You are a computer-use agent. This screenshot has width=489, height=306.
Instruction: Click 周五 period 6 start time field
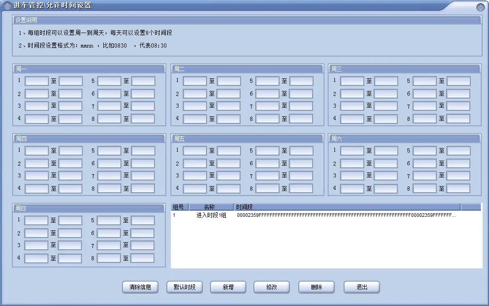pos(267,163)
